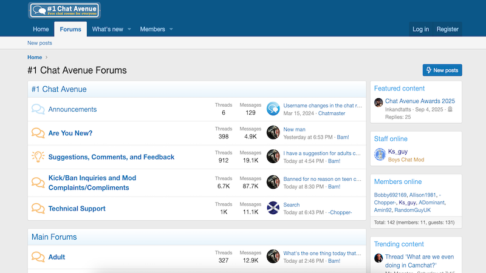This screenshot has height=273, width=486.
Task: Click the lightning icon in New posts button
Action: coord(429,70)
